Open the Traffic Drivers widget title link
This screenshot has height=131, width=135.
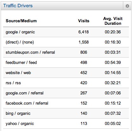pos(18,6)
